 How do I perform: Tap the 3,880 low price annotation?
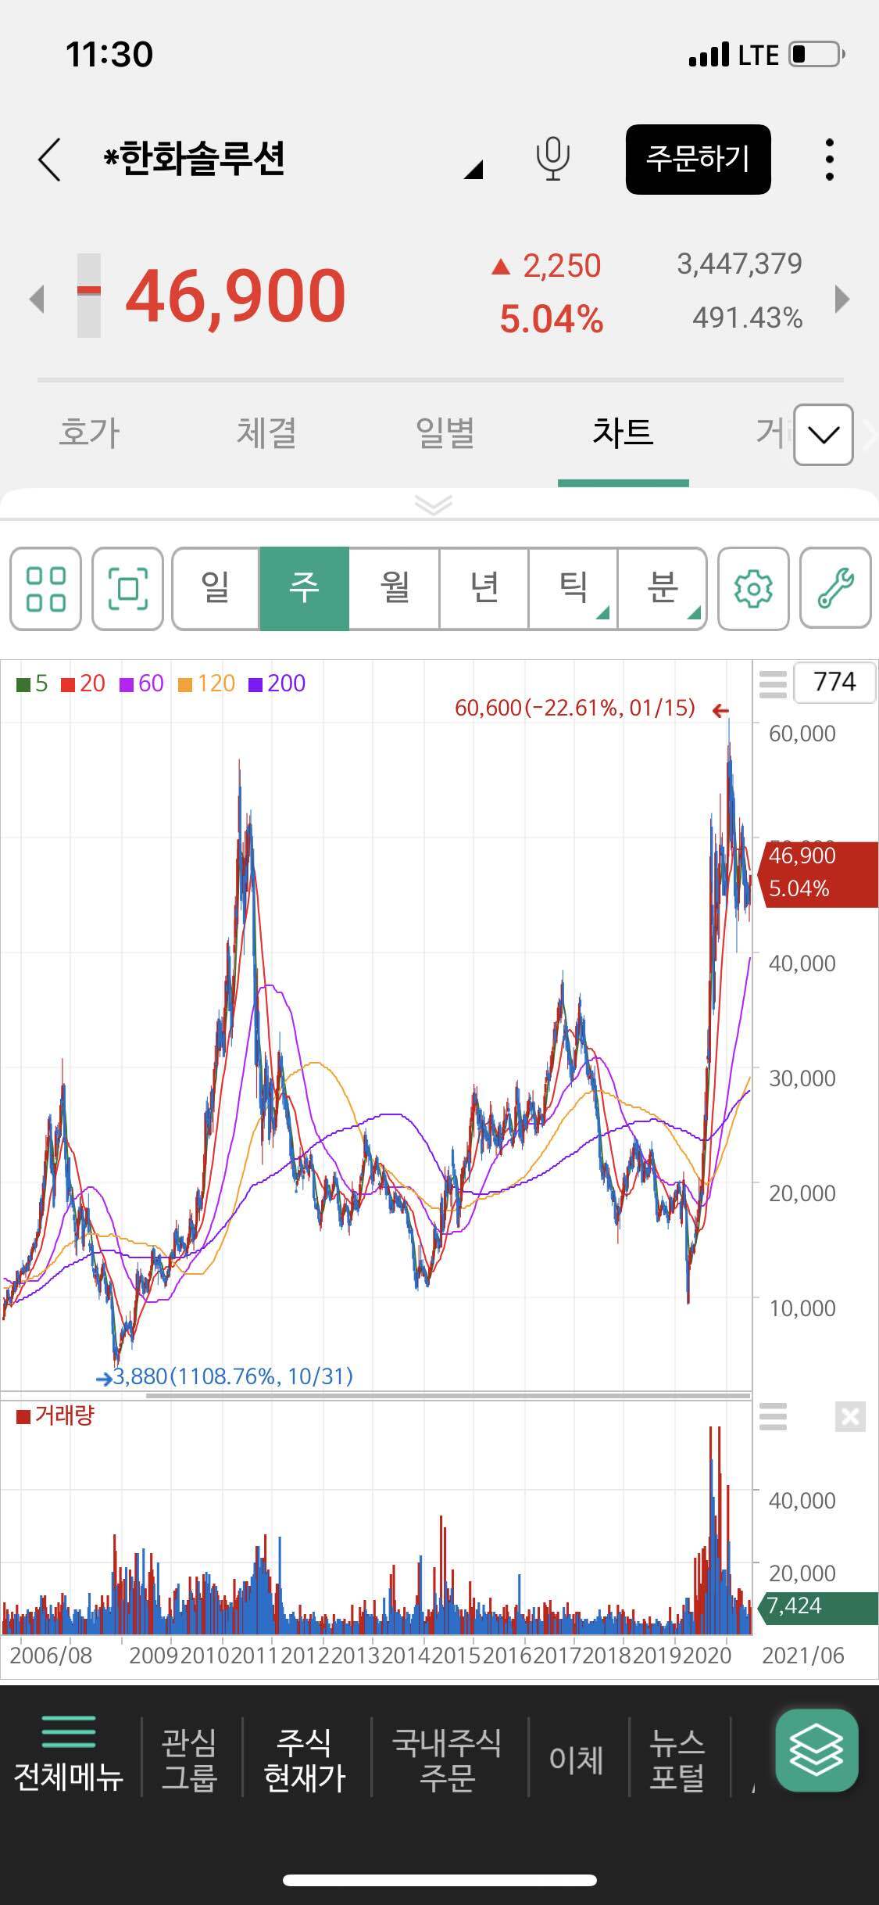coord(233,1376)
